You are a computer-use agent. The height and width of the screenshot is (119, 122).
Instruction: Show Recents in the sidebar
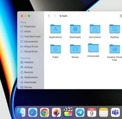tap(27, 72)
